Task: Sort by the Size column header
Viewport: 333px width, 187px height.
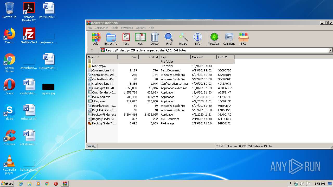Action: click(128, 57)
